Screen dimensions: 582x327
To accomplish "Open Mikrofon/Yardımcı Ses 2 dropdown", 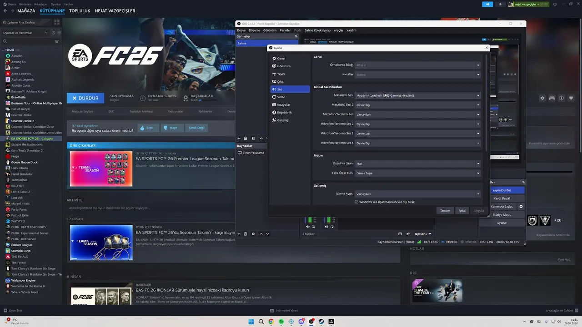I will [x=418, y=124].
